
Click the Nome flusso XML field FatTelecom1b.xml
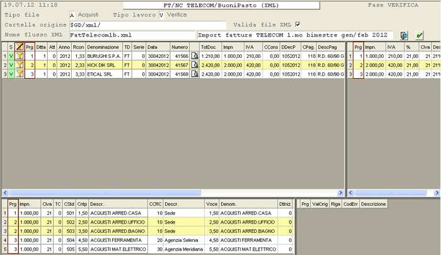tap(132, 35)
